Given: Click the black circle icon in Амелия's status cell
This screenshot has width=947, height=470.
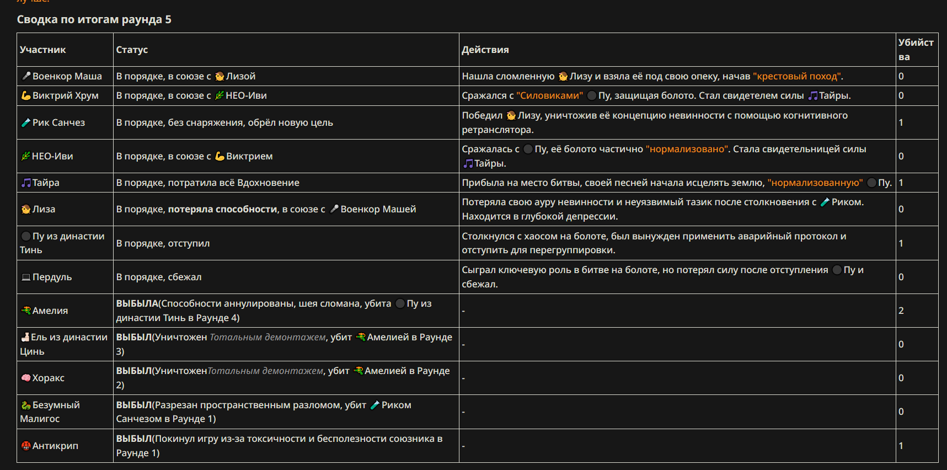Looking at the screenshot, I should point(400,303).
